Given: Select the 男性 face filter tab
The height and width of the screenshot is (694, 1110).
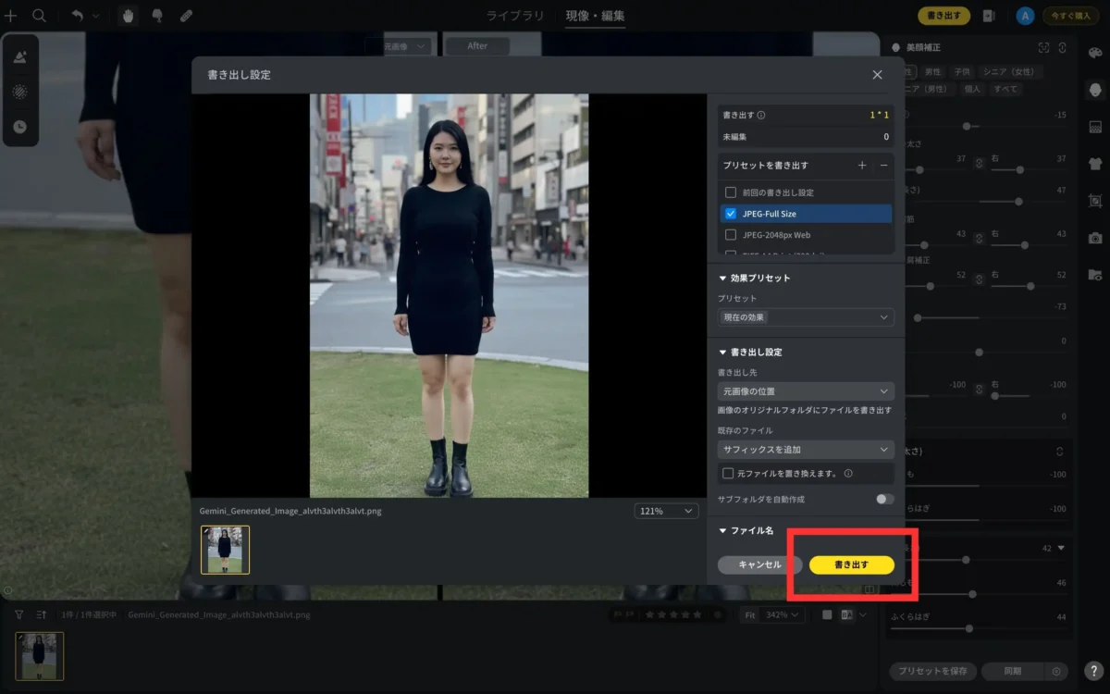Looking at the screenshot, I should pos(933,71).
